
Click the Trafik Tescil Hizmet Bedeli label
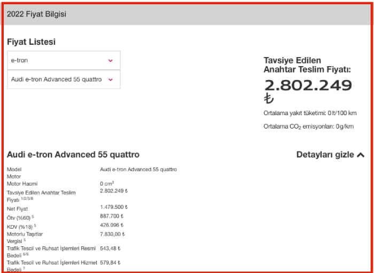pyautogui.click(x=52, y=266)
